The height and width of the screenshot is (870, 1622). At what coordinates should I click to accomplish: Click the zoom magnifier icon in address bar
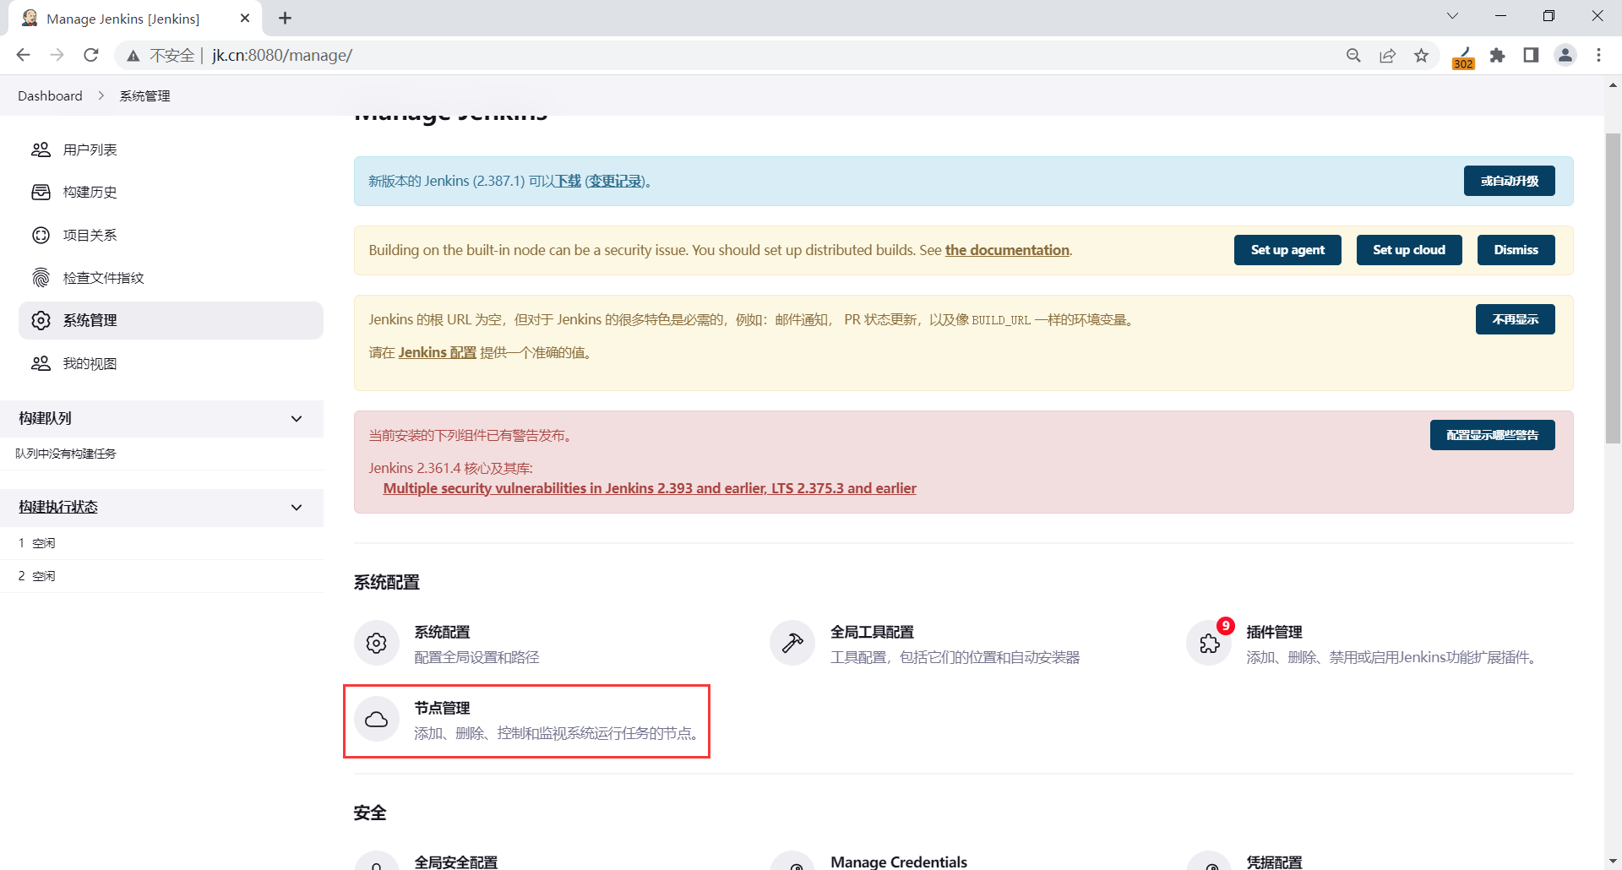(1353, 55)
